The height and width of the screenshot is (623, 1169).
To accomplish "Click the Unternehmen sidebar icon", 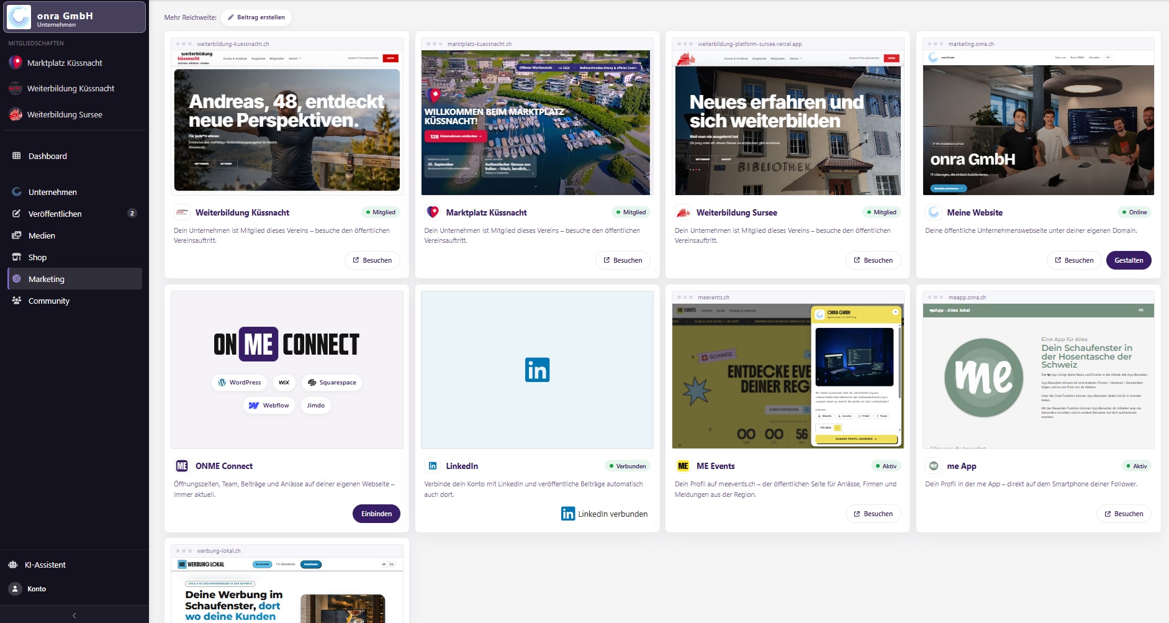I will coord(17,192).
